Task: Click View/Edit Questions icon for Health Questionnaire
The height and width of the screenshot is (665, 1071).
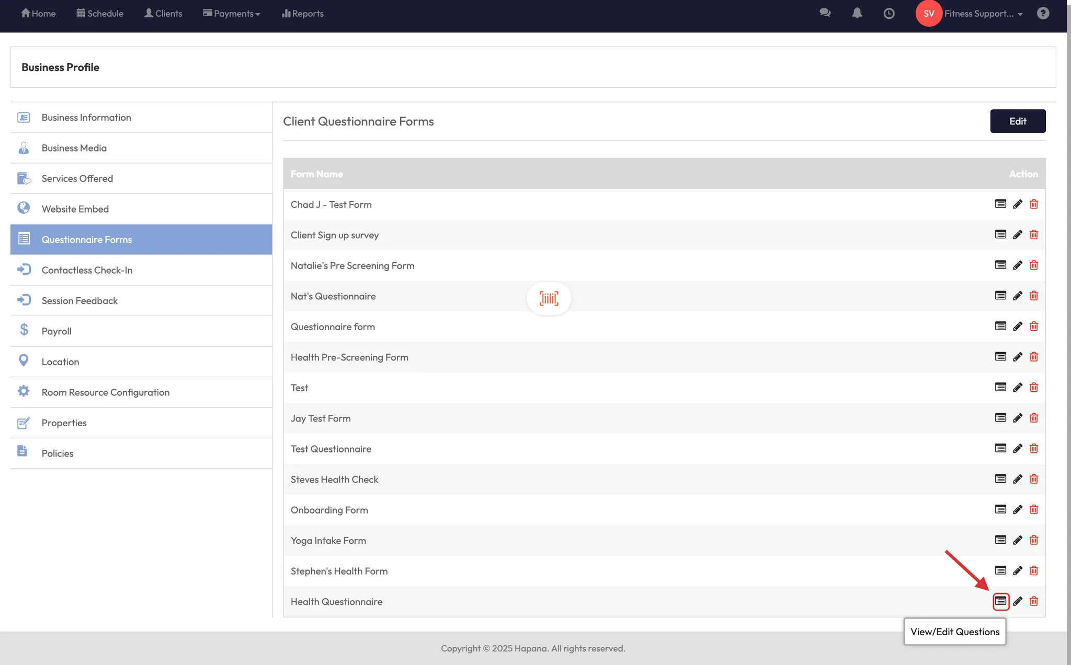Action: [1000, 601]
